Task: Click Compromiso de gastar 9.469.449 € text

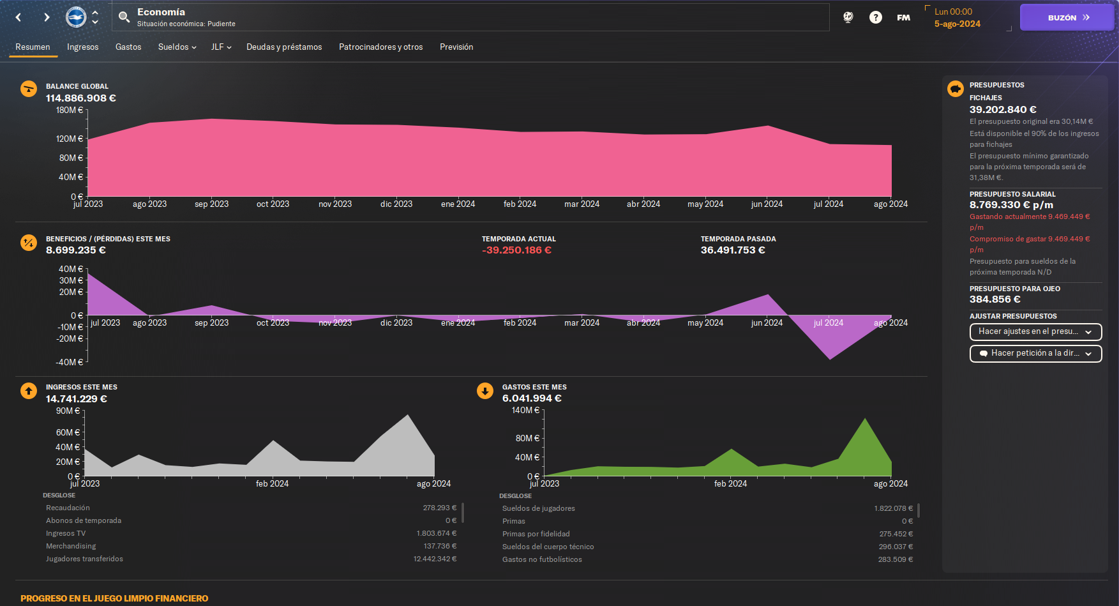Action: (x=1030, y=244)
